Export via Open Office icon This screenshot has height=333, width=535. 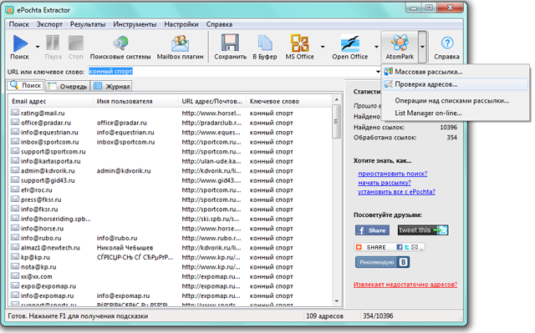350,43
